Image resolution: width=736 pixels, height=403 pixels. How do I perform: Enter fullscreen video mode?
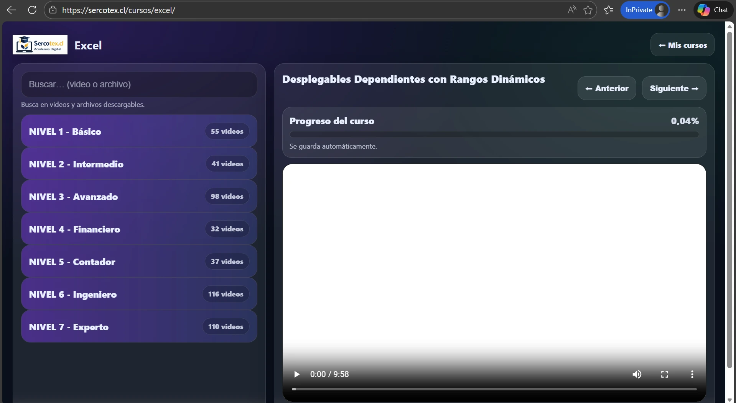click(x=664, y=374)
